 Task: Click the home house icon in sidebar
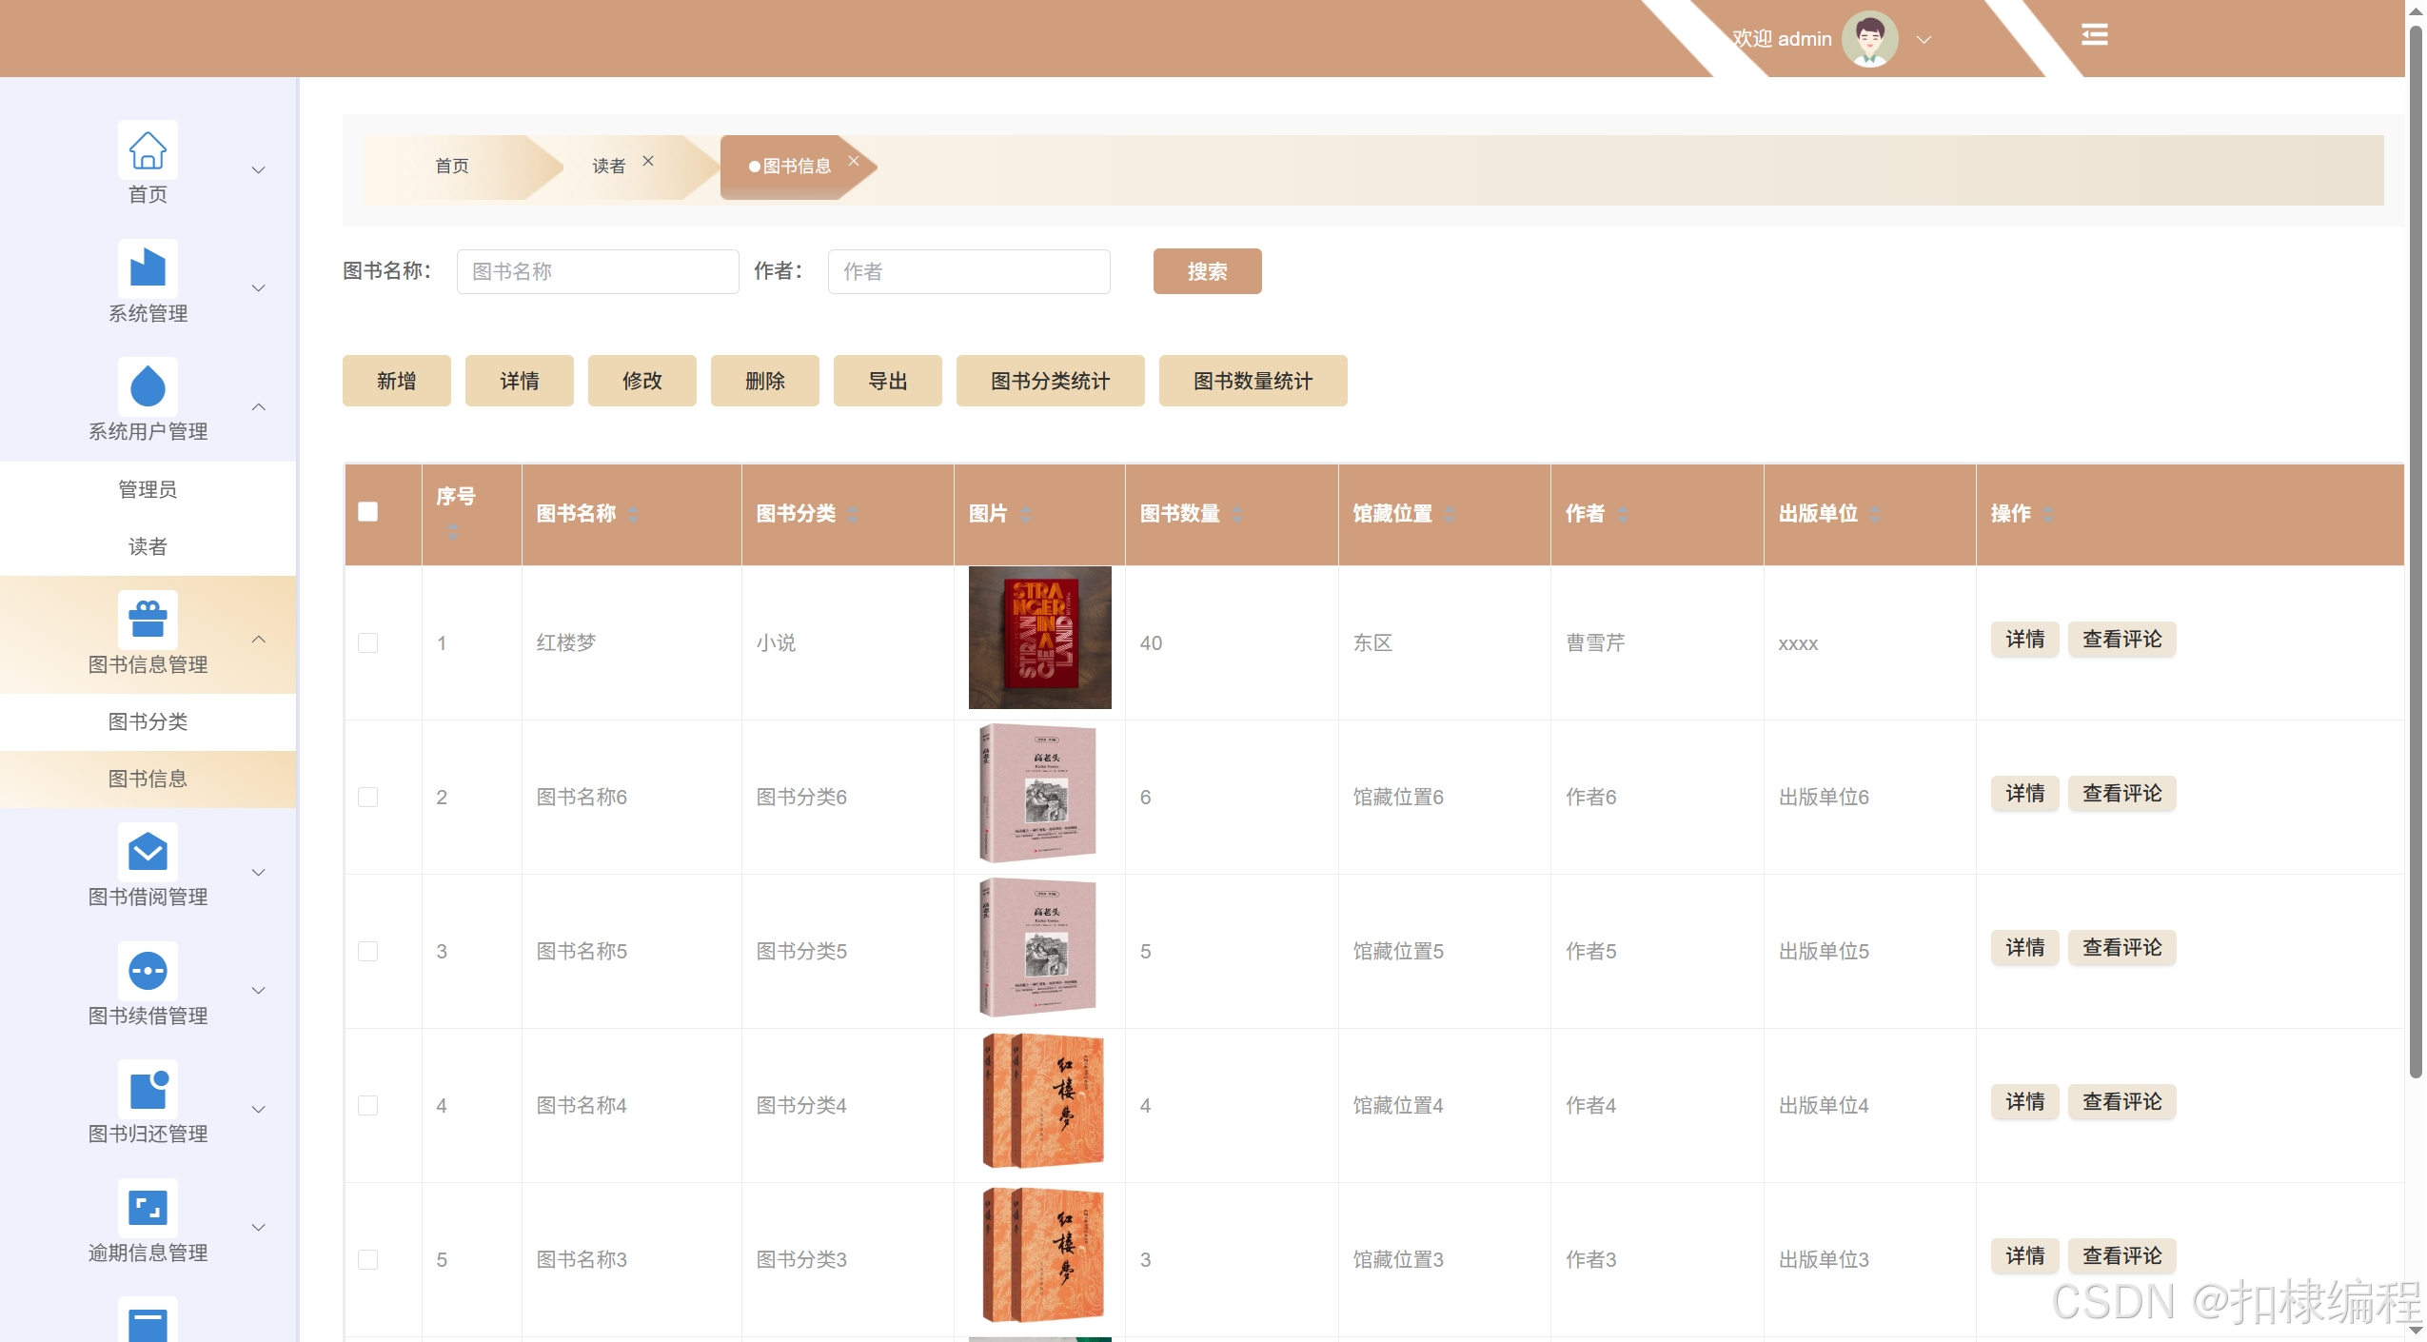coord(148,150)
